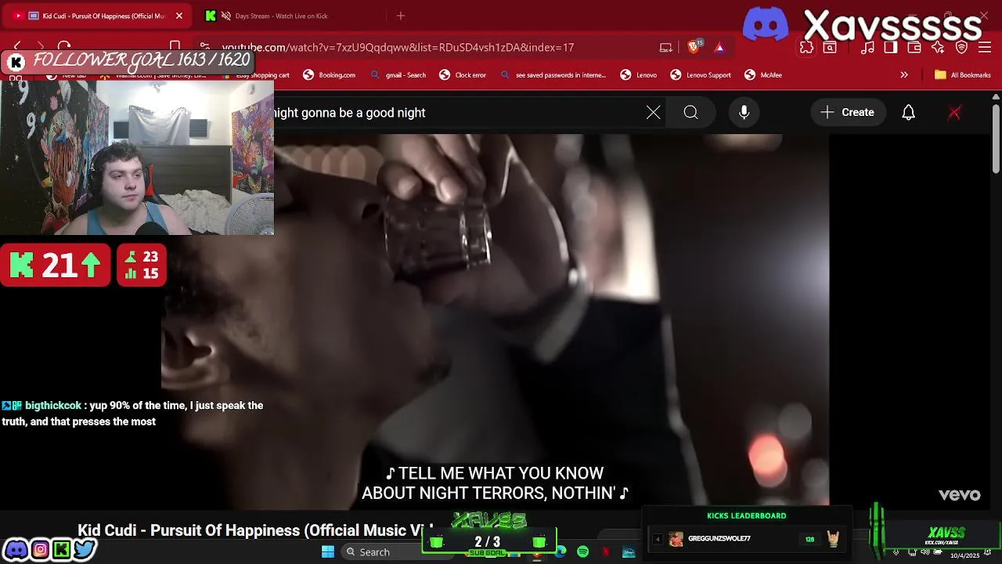
Task: Open Netflix from the taskbar
Action: [x=606, y=552]
